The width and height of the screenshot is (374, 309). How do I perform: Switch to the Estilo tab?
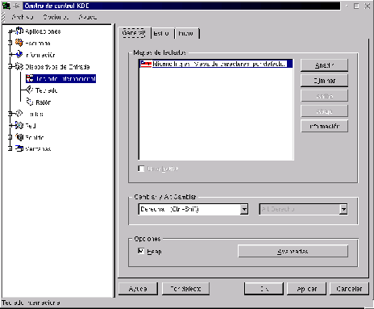162,33
